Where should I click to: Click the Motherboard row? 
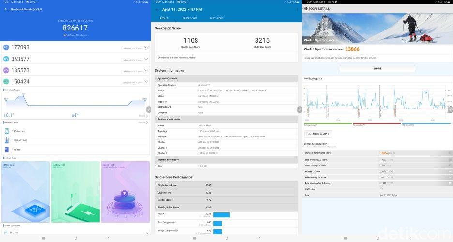pyautogui.click(x=226, y=107)
